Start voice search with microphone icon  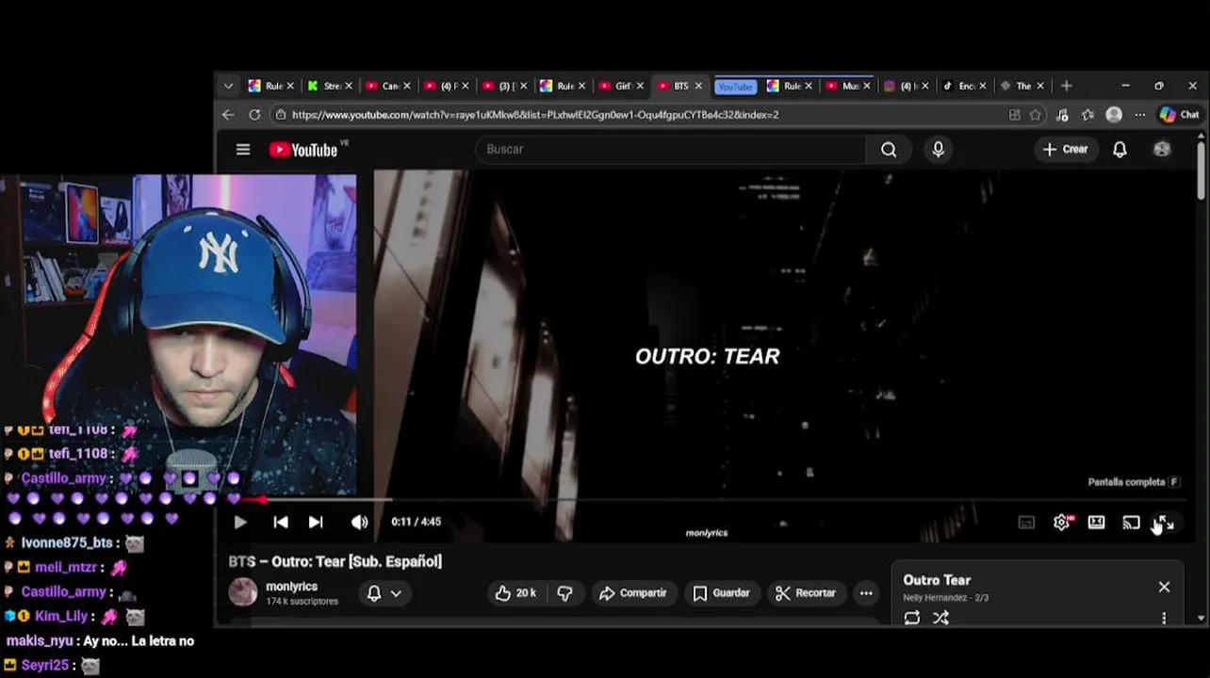[938, 150]
